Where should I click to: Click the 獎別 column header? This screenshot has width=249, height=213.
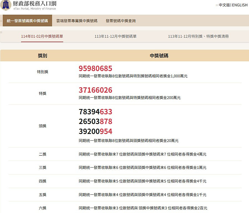(x=42, y=55)
